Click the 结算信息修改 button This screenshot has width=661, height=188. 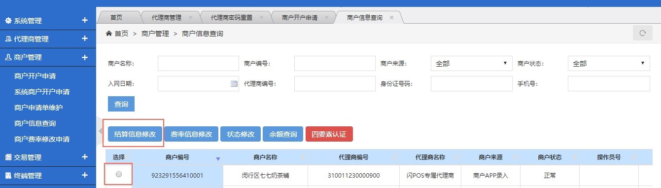tap(135, 134)
